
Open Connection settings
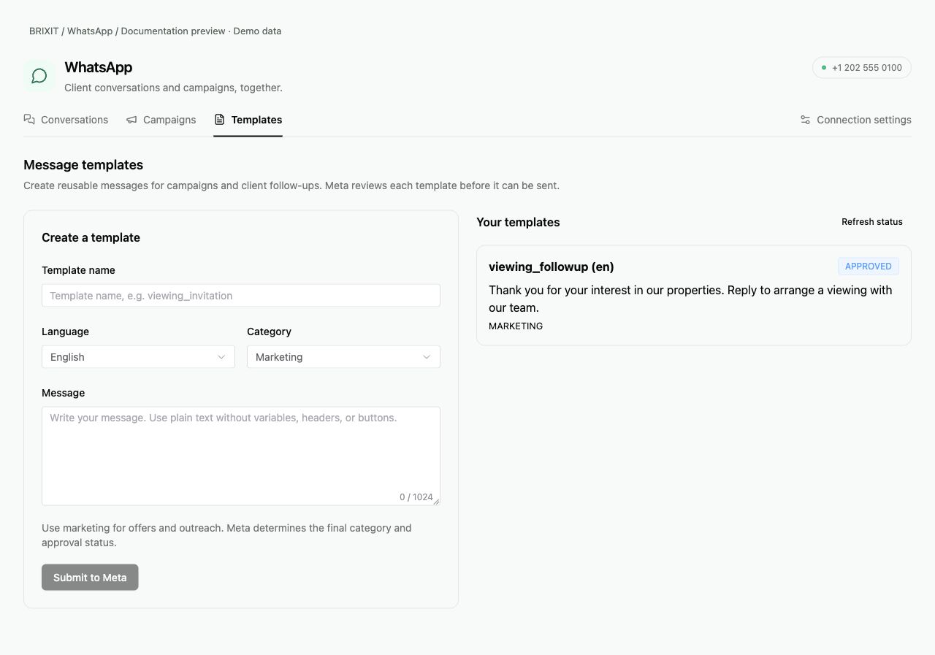[855, 120]
